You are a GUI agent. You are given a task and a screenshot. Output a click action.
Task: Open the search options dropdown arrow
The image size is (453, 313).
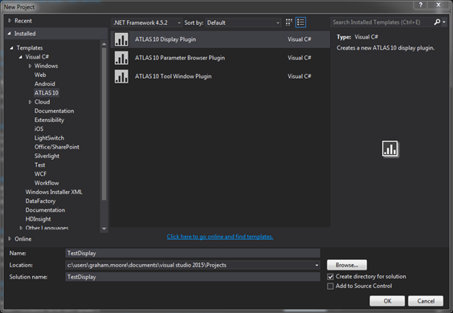(444, 22)
